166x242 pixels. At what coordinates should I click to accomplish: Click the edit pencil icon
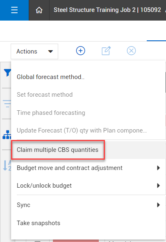pyautogui.click(x=106, y=51)
